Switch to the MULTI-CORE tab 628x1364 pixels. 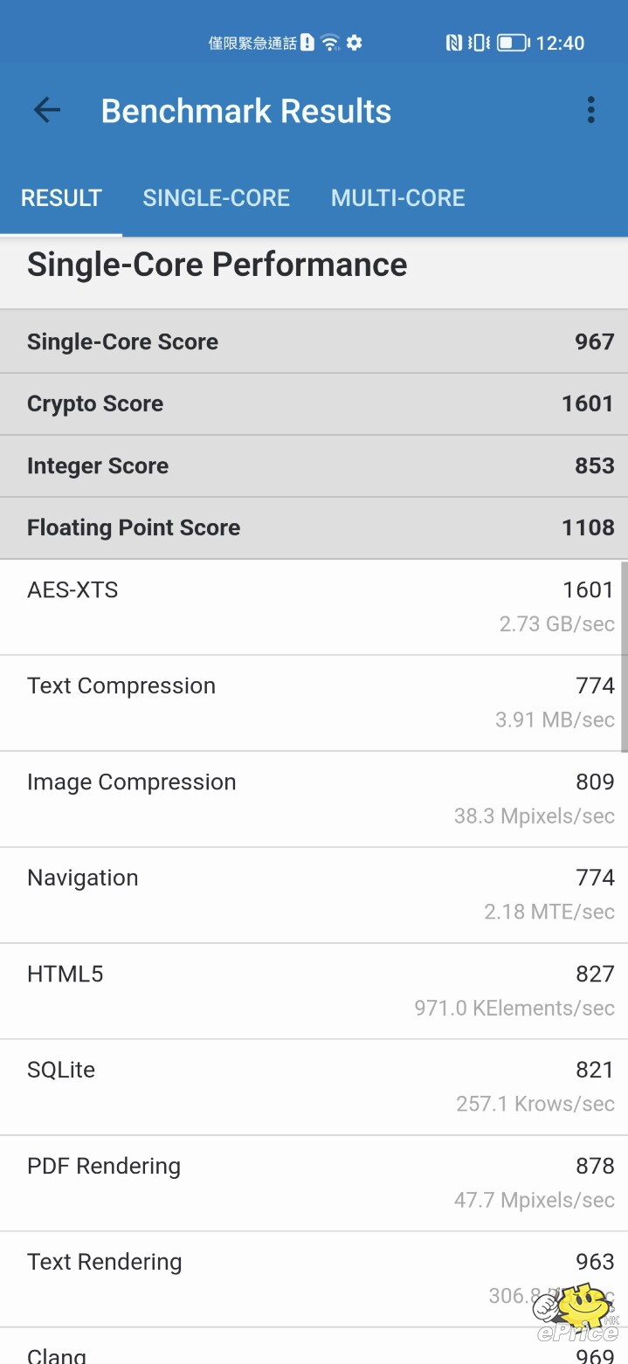[397, 198]
